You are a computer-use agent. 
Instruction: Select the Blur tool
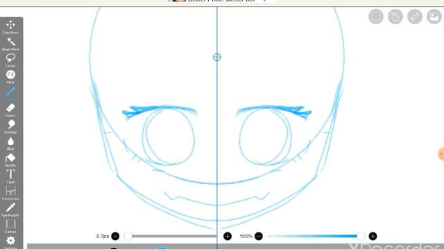point(11,143)
